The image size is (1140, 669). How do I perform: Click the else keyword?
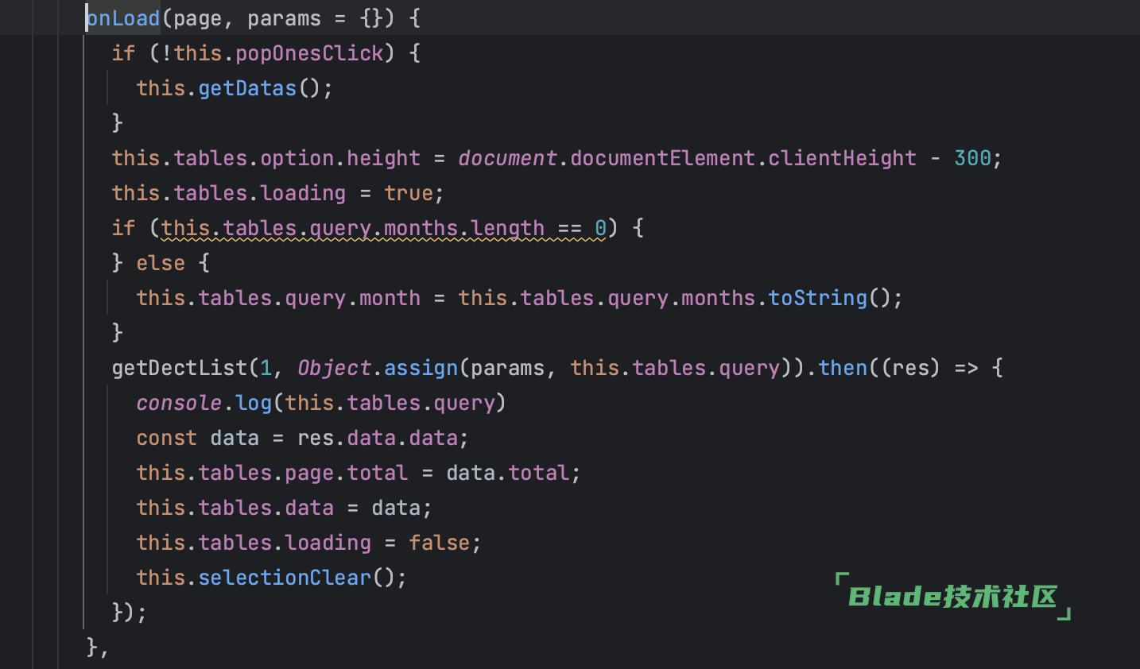(161, 263)
